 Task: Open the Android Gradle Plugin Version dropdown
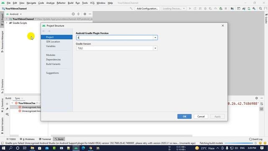point(155,37)
